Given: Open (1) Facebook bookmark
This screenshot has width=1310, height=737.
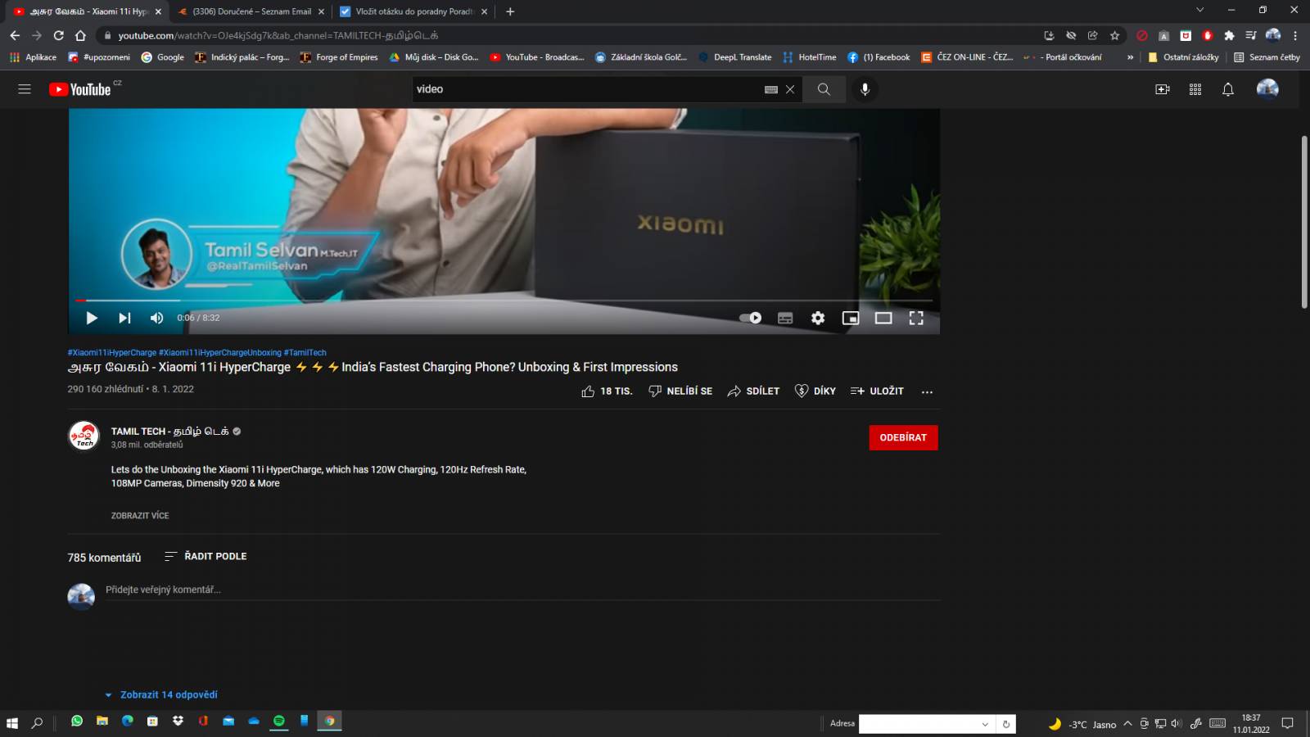Looking at the screenshot, I should [x=879, y=57].
